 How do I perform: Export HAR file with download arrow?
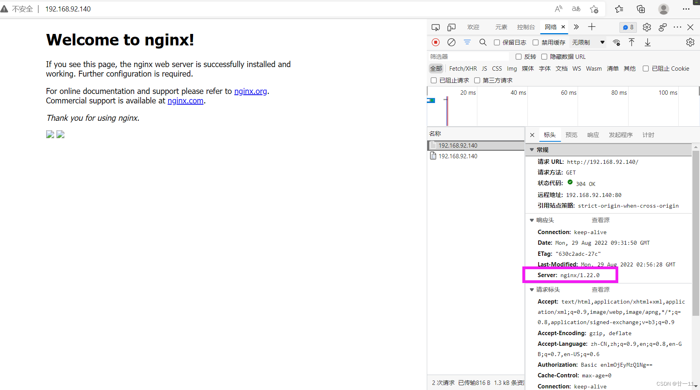[647, 42]
